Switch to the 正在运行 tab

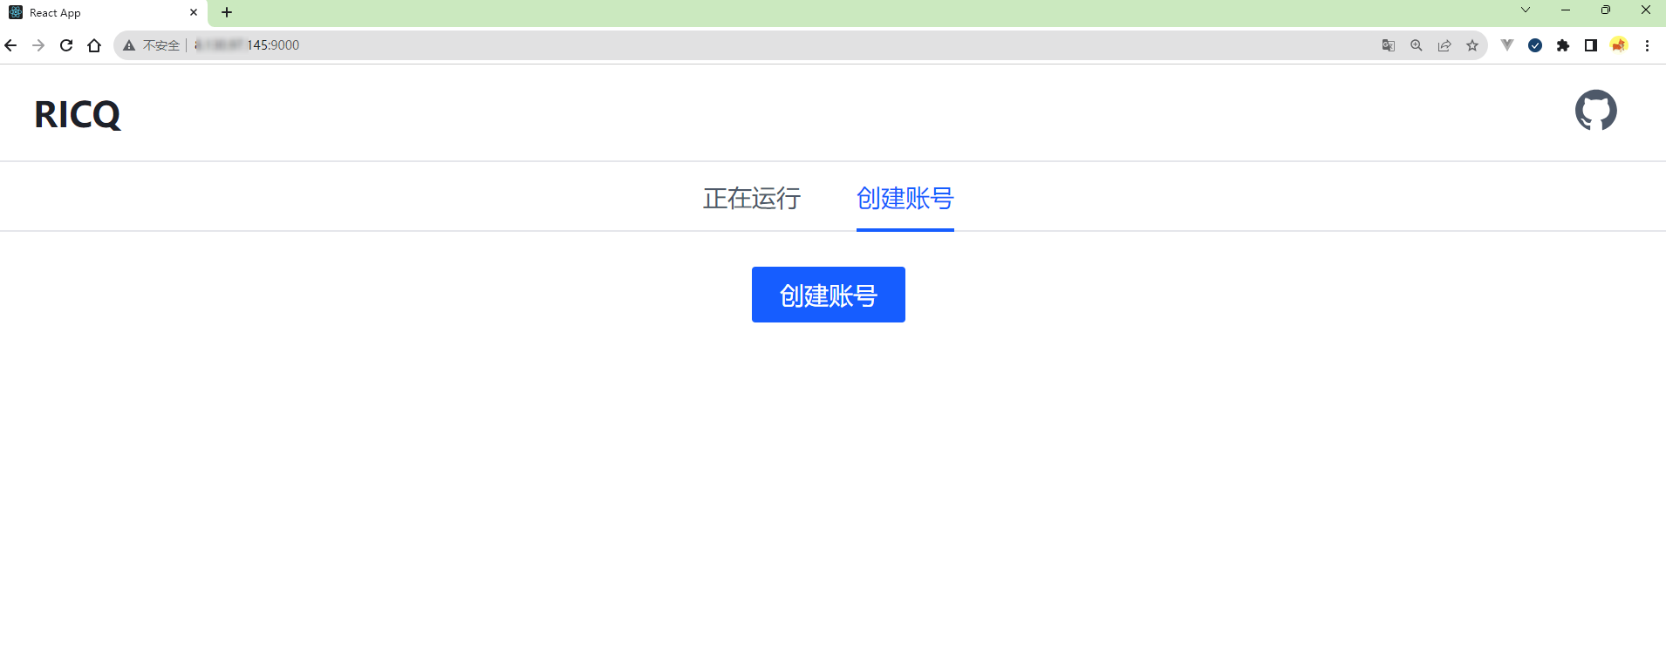tap(752, 199)
